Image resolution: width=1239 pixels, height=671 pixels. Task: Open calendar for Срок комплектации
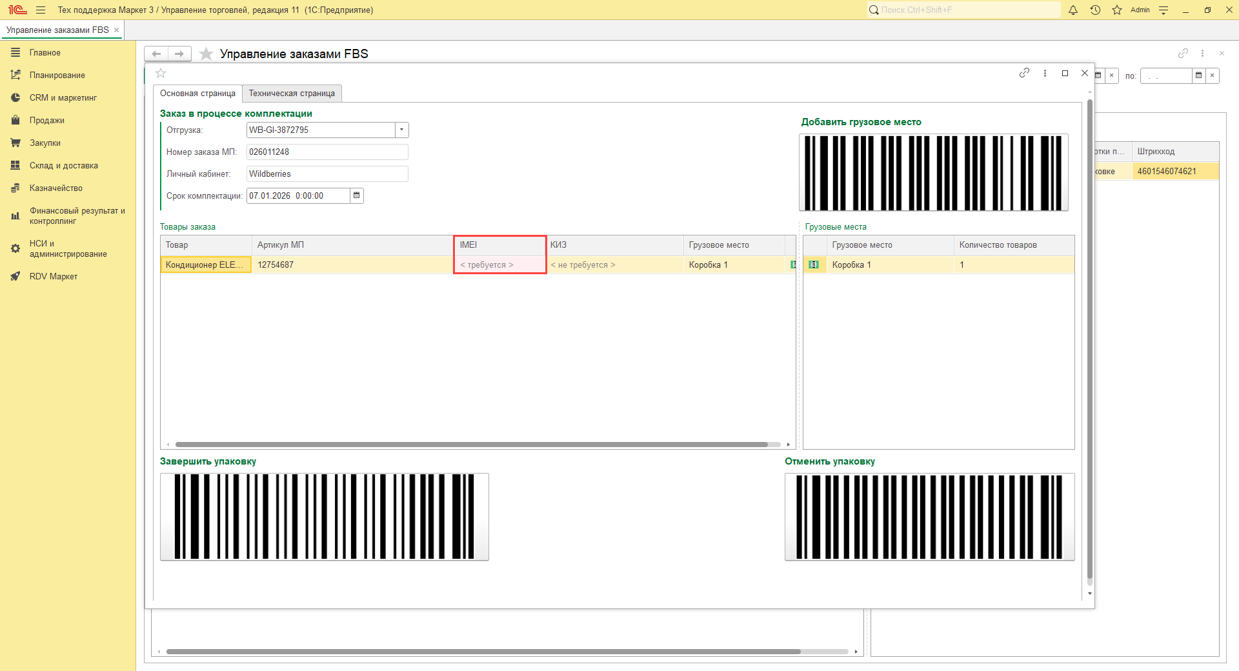[356, 195]
